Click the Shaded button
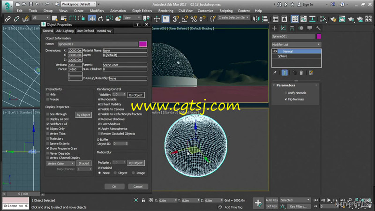This screenshot has height=211, width=375. point(84,163)
